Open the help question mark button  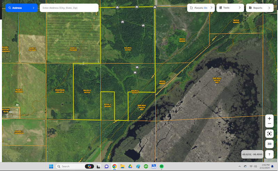pos(269,154)
